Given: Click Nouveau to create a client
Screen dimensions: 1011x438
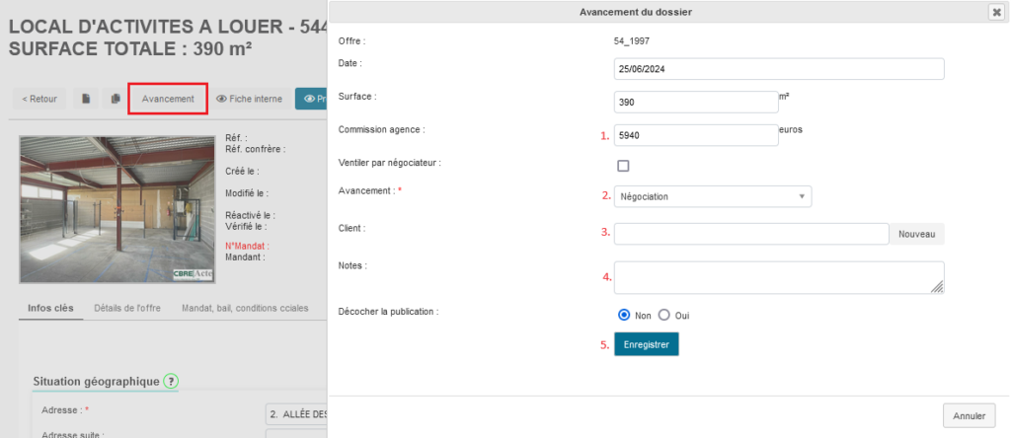Looking at the screenshot, I should point(916,234).
